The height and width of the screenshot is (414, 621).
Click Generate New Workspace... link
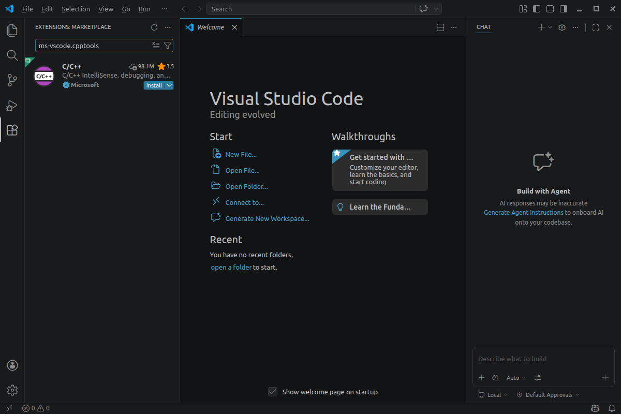[x=267, y=218]
